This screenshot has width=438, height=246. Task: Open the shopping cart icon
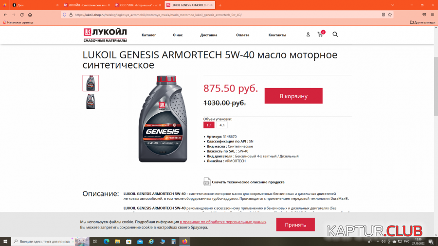pos(321,34)
